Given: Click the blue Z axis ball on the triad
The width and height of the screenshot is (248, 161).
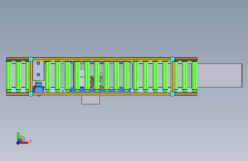Looking at the screenshot, I should tap(18, 143).
